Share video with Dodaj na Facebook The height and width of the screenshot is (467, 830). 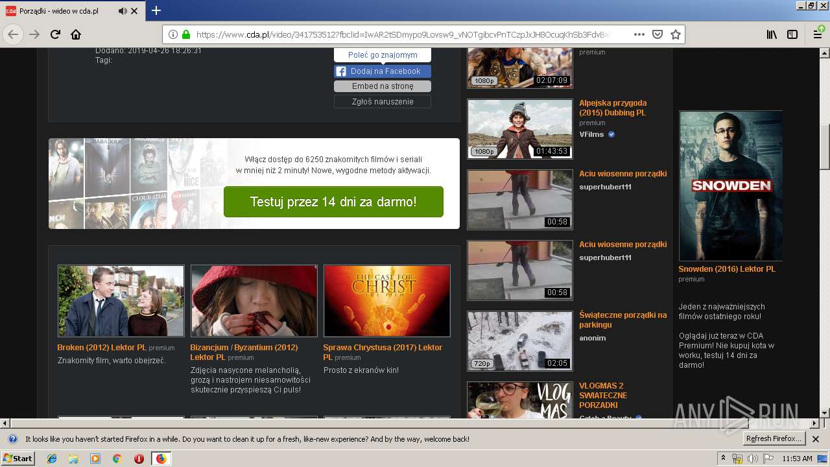383,71
